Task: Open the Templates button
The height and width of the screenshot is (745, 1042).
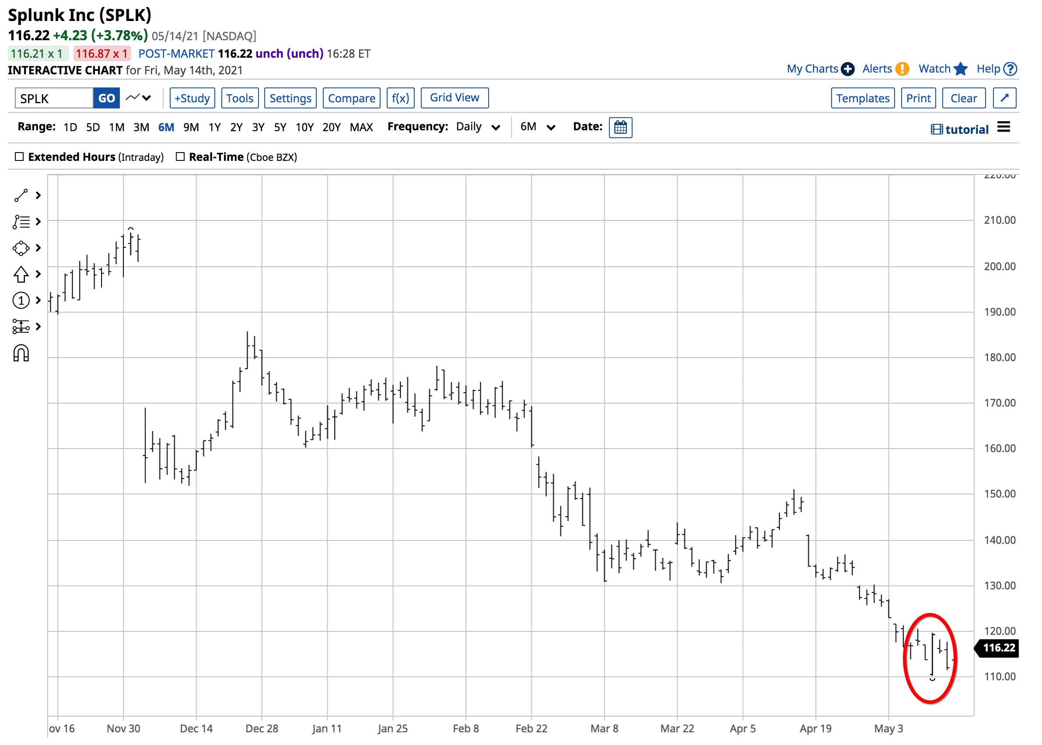Action: [x=863, y=98]
